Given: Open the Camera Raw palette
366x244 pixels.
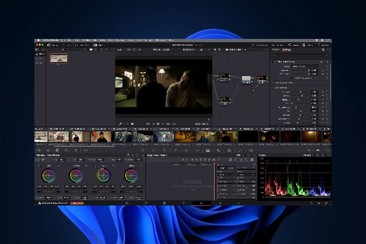Looking at the screenshot, I should pos(39,150).
